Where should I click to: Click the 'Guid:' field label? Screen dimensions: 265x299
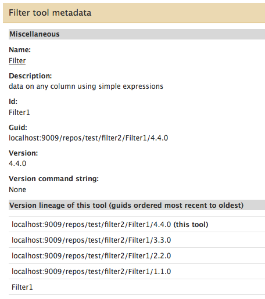click(x=18, y=128)
